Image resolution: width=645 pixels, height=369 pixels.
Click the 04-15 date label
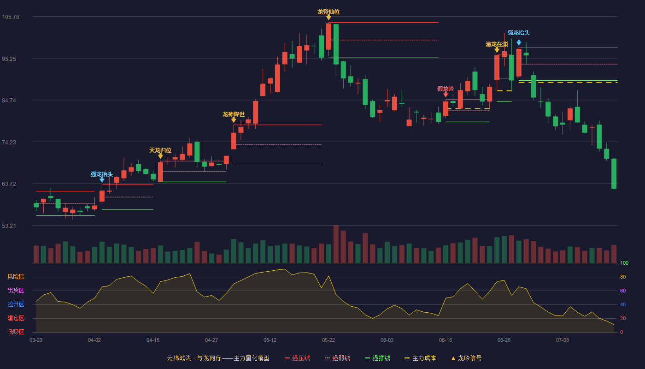[x=153, y=340]
